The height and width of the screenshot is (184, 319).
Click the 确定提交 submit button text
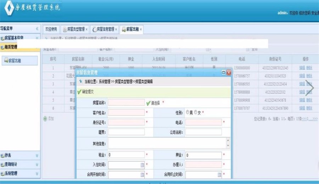(x=88, y=92)
